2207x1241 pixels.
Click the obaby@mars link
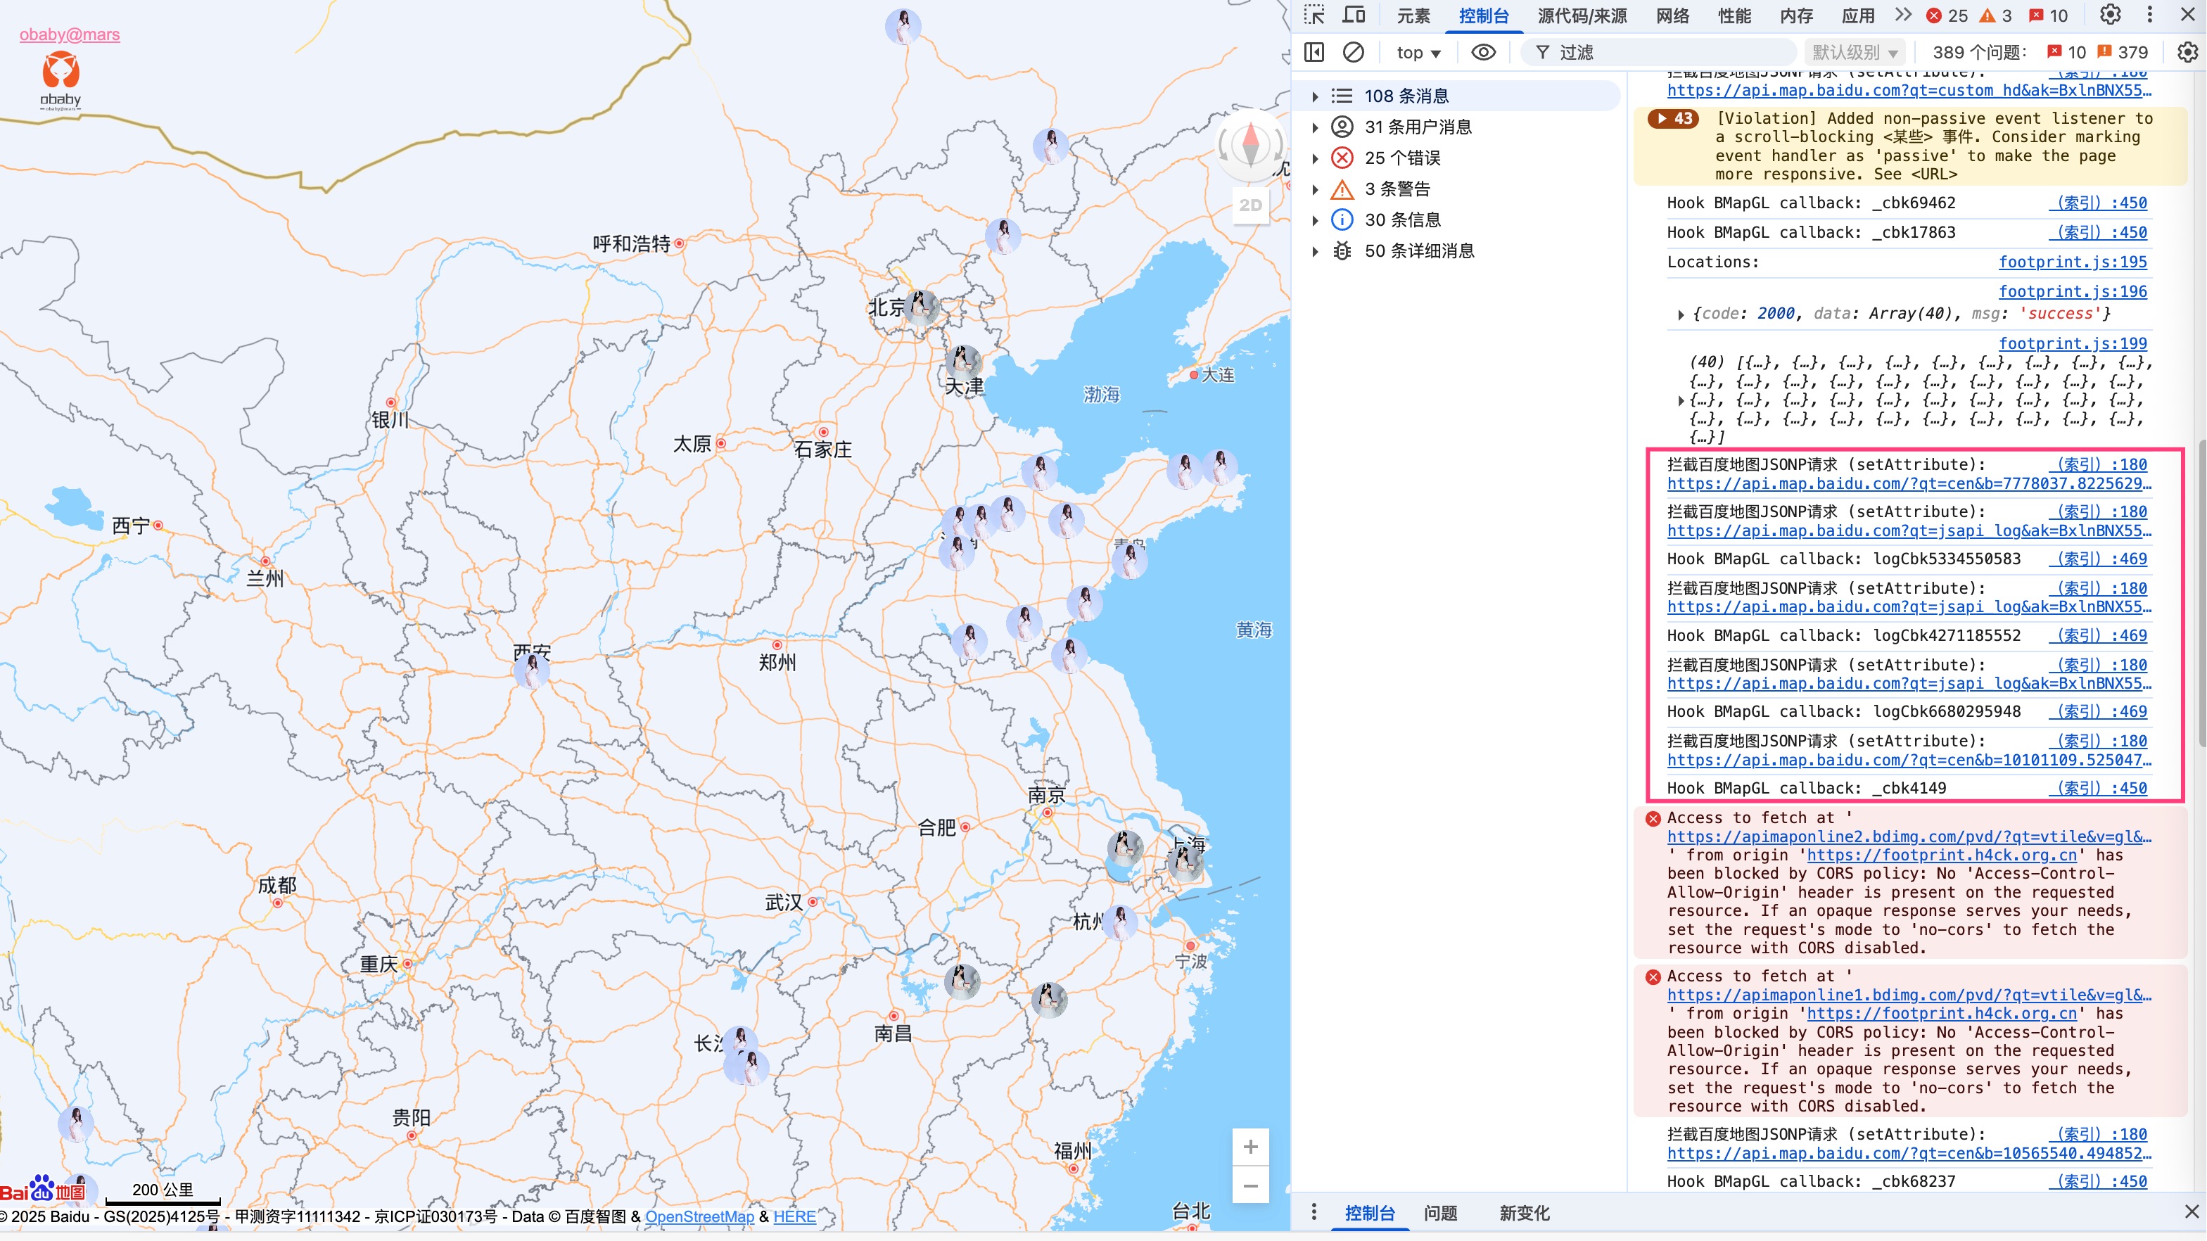coord(70,34)
